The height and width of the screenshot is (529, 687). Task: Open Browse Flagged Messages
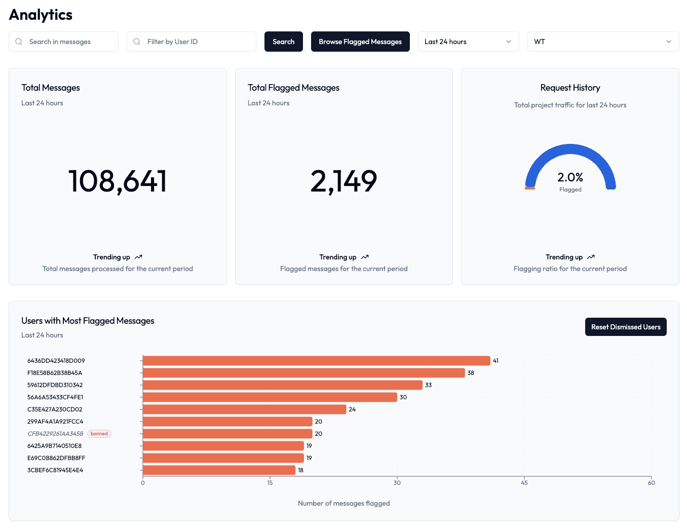click(360, 42)
